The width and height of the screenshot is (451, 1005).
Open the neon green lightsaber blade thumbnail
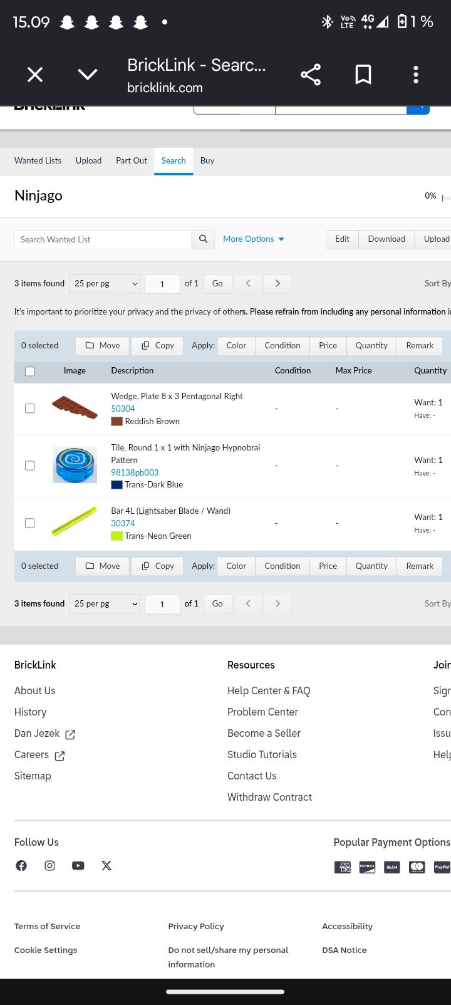pyautogui.click(x=75, y=522)
